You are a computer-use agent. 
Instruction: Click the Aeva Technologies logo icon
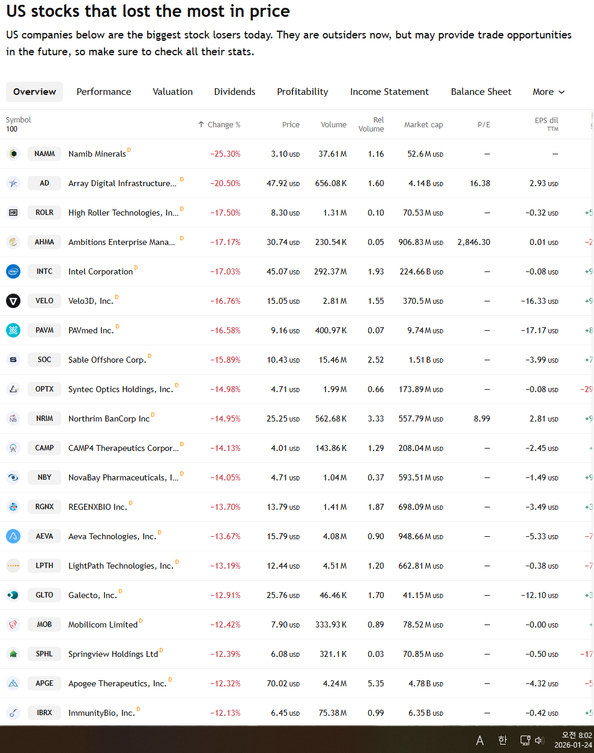(13, 536)
